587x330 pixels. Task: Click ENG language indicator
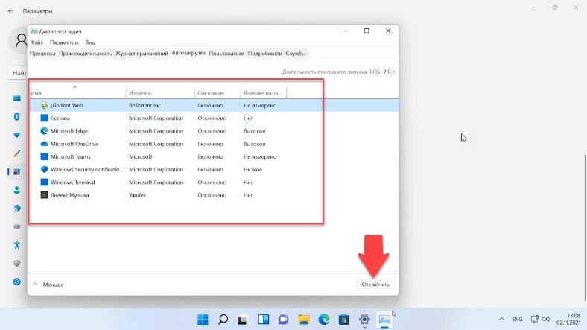pos(517,319)
